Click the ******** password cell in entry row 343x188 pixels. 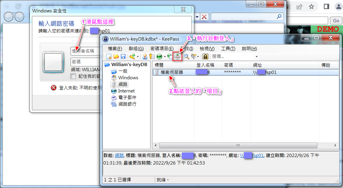[232, 72]
